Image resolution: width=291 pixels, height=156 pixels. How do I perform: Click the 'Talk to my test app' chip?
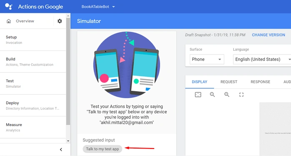[x=103, y=149]
